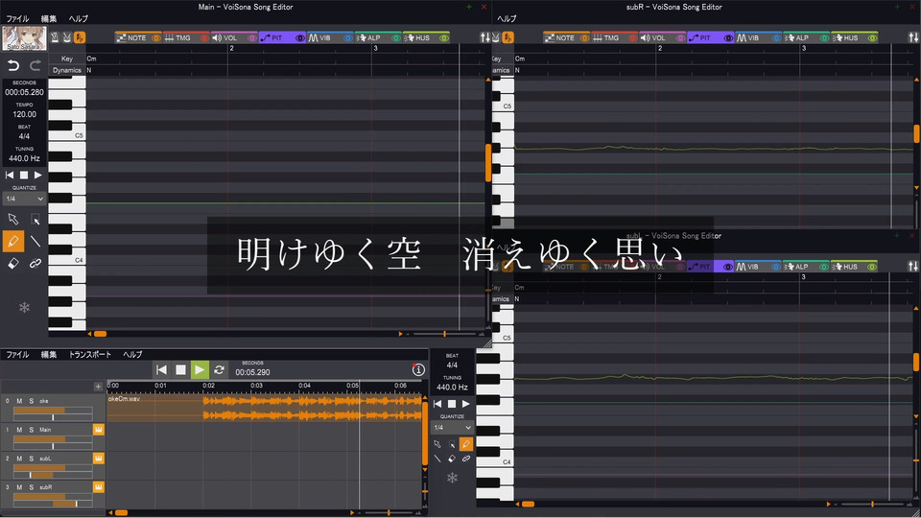Click snowflake freeze icon in subL editor

[452, 478]
